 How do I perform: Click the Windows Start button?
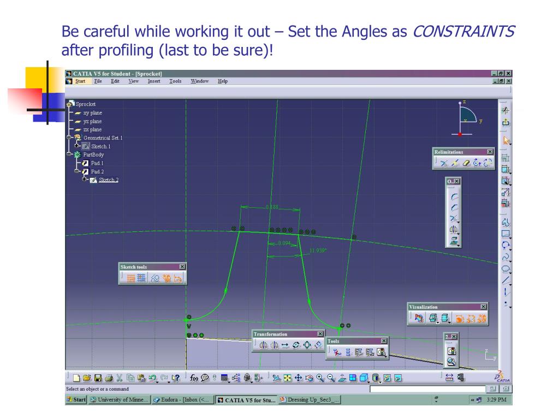pyautogui.click(x=75, y=399)
